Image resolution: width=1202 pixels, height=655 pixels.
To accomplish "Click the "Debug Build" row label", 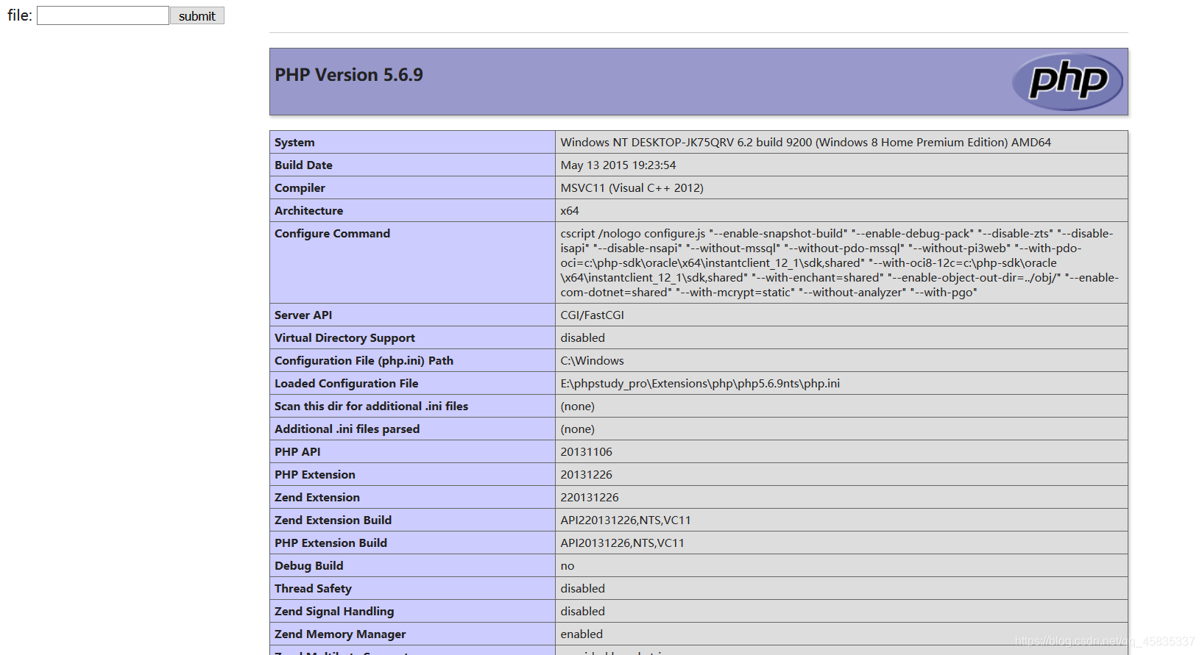I will pos(308,566).
